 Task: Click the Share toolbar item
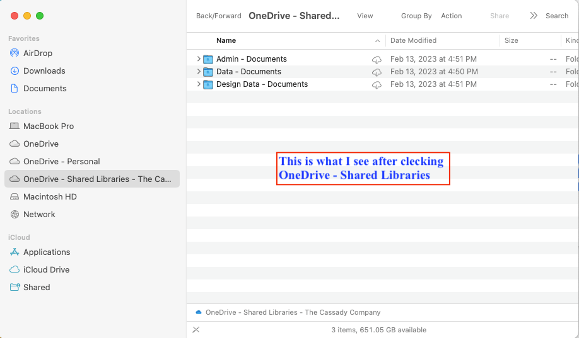pyautogui.click(x=500, y=16)
